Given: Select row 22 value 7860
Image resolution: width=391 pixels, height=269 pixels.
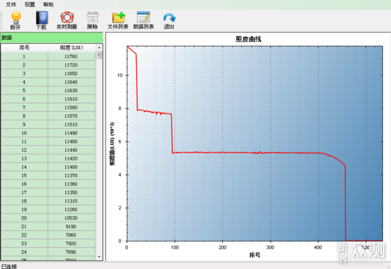Looking at the screenshot, I should pyautogui.click(x=71, y=235).
